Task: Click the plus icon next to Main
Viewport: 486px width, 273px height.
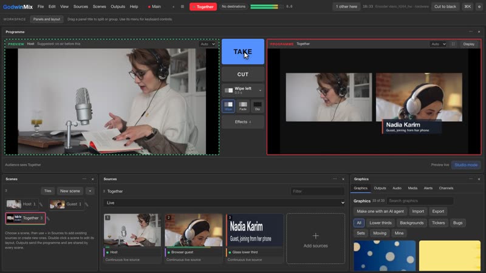Action: pyautogui.click(x=173, y=7)
